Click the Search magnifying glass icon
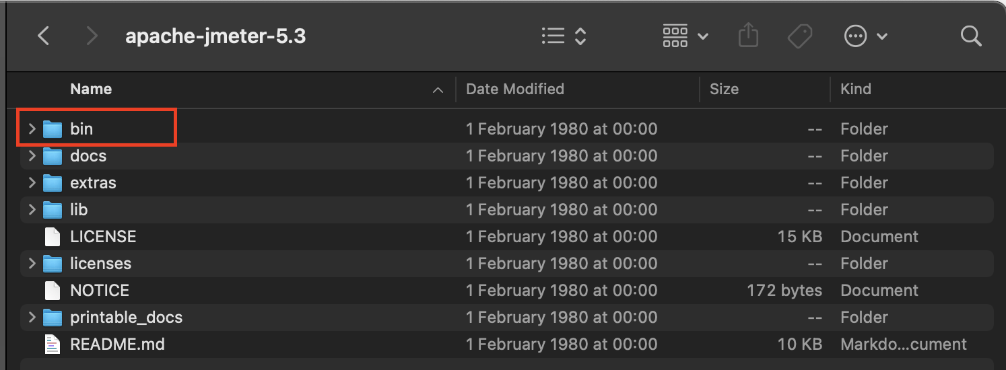Image resolution: width=1006 pixels, height=370 pixels. click(970, 36)
